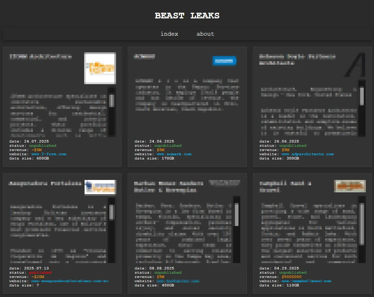Select the date 08.08.2025 text

click(154, 268)
